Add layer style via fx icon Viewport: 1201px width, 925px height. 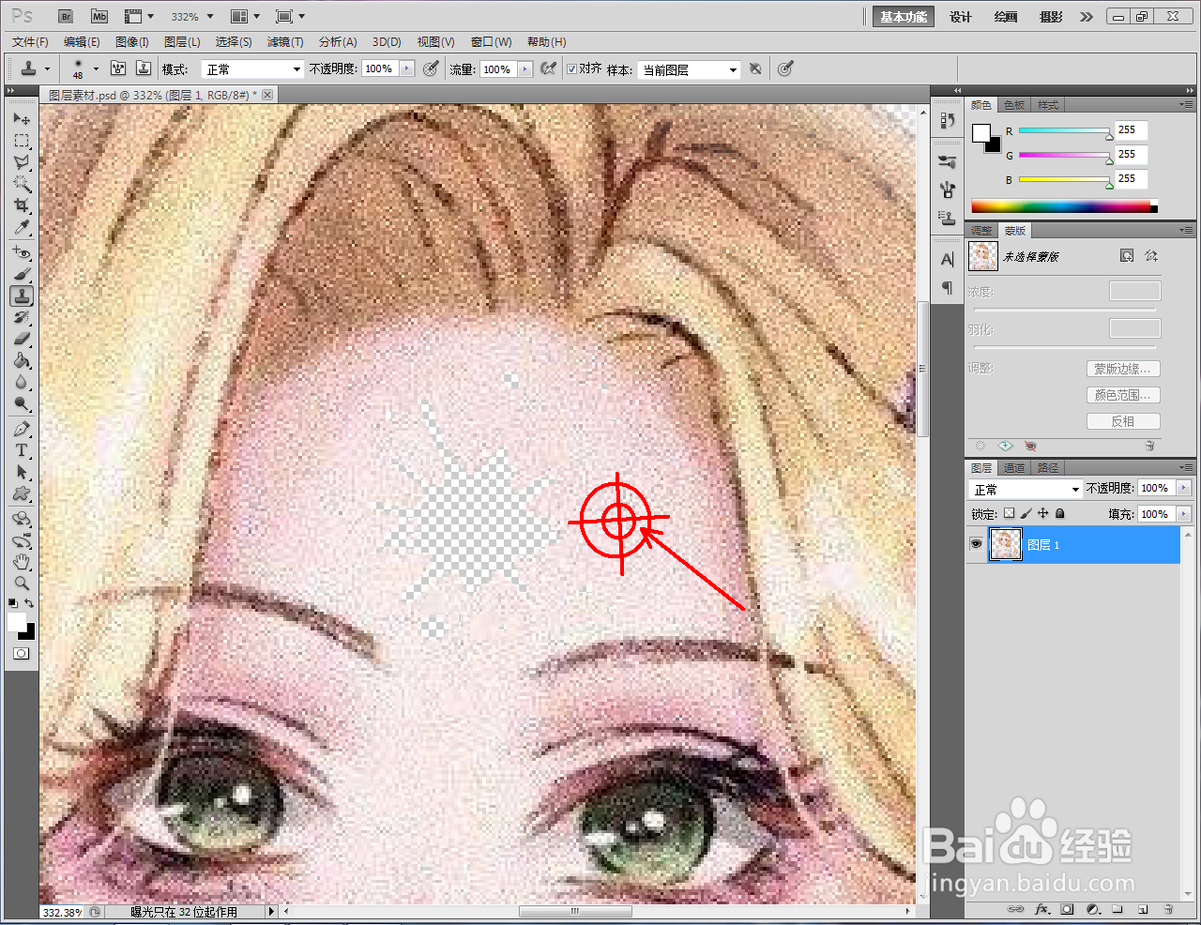(1041, 909)
